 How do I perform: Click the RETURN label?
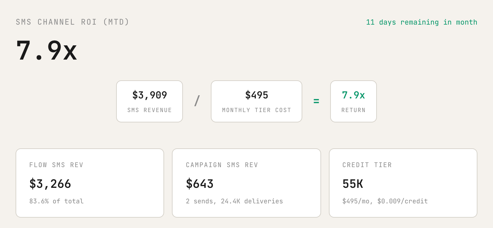tap(354, 110)
